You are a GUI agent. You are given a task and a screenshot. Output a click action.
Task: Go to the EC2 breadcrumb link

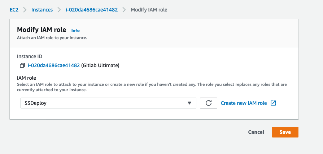click(14, 10)
